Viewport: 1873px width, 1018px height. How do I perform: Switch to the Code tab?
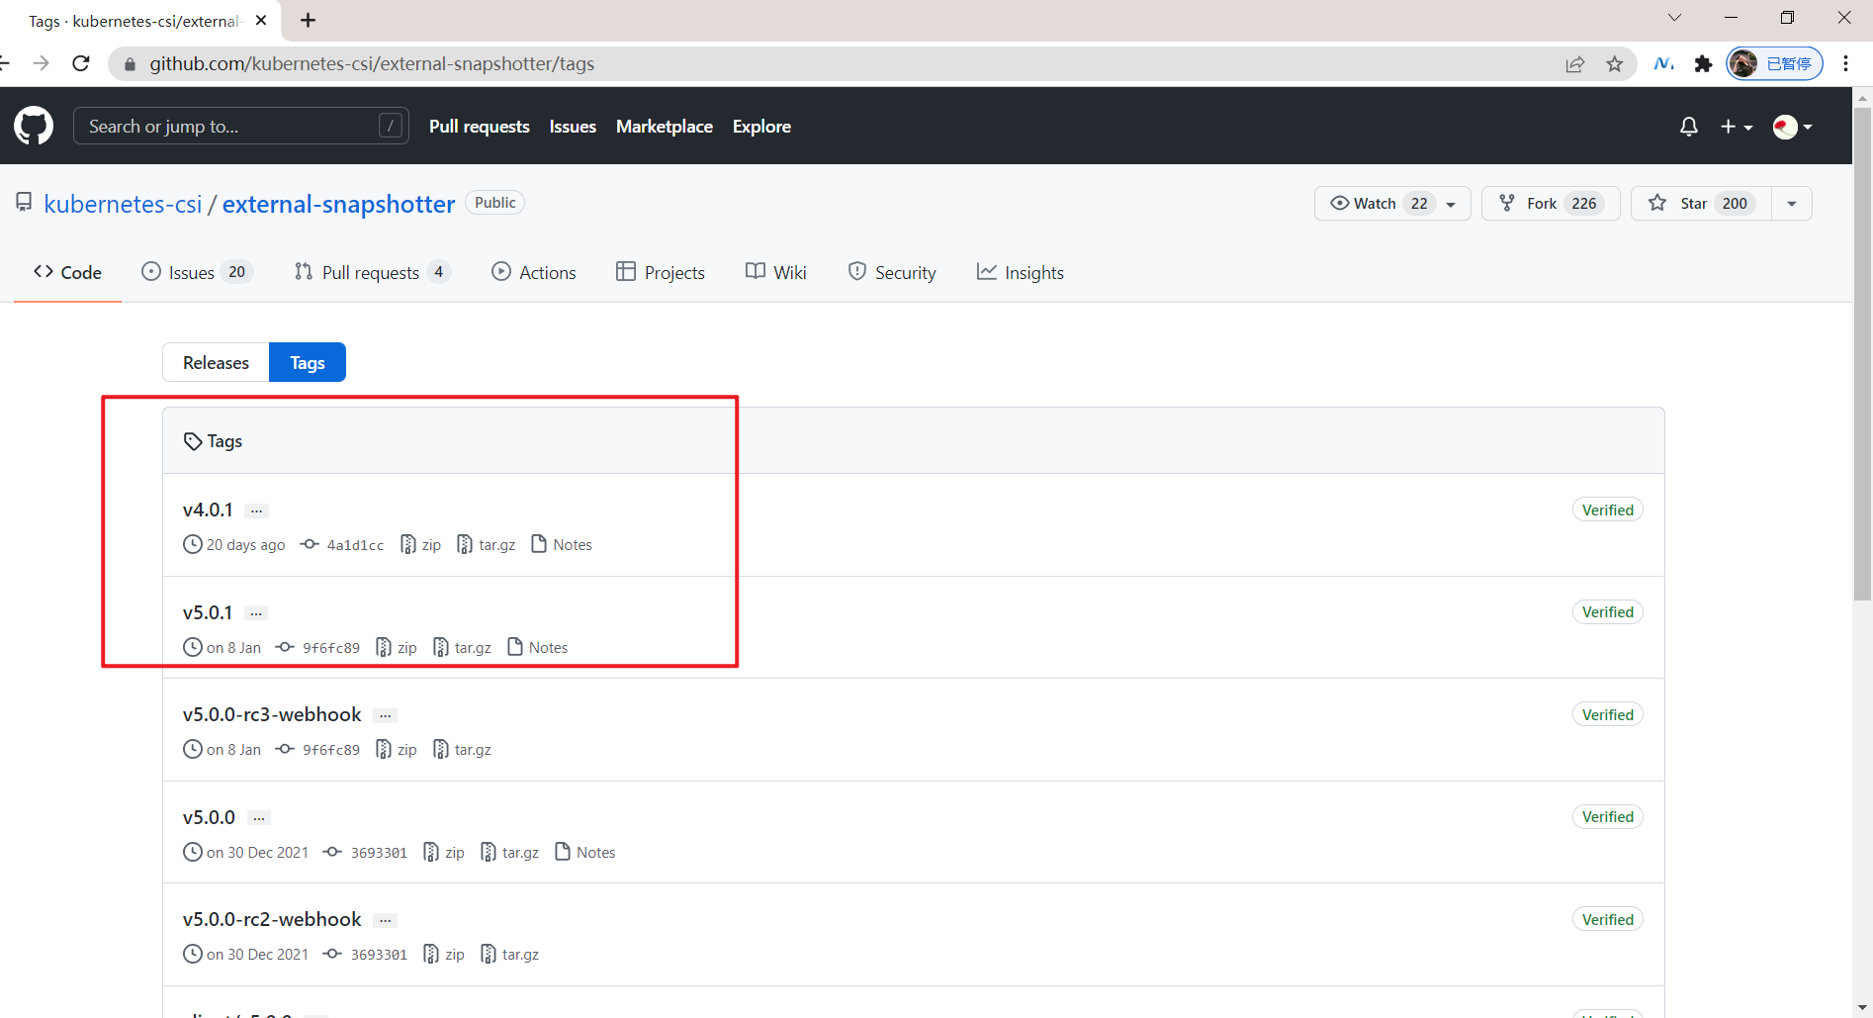[67, 272]
